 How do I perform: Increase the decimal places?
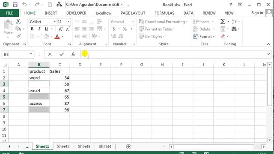tap(113, 36)
